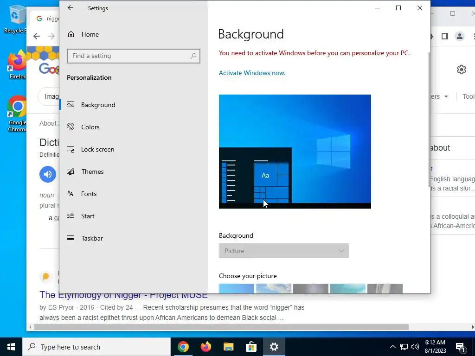This screenshot has height=356, width=475.
Task: Click Chrome's horizontal scrollbar
Action: click(x=221, y=327)
